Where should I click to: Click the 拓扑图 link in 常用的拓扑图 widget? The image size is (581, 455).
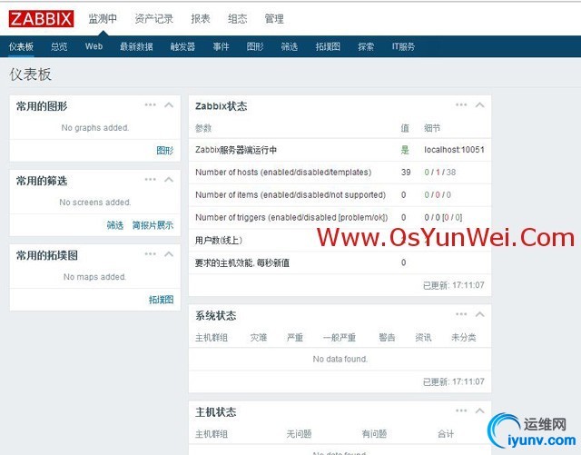(x=162, y=300)
